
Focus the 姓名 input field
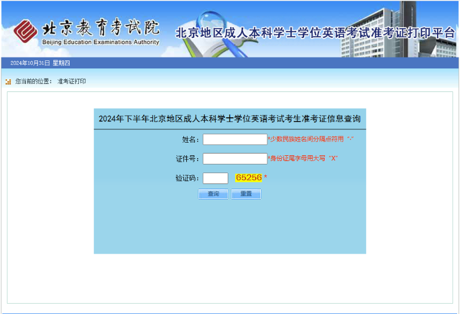point(235,139)
